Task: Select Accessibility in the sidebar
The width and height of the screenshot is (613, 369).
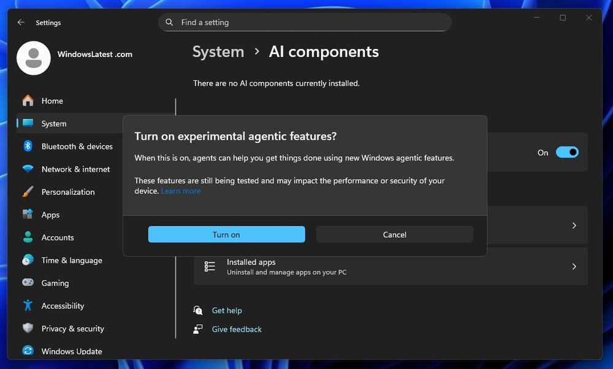Action: (63, 305)
